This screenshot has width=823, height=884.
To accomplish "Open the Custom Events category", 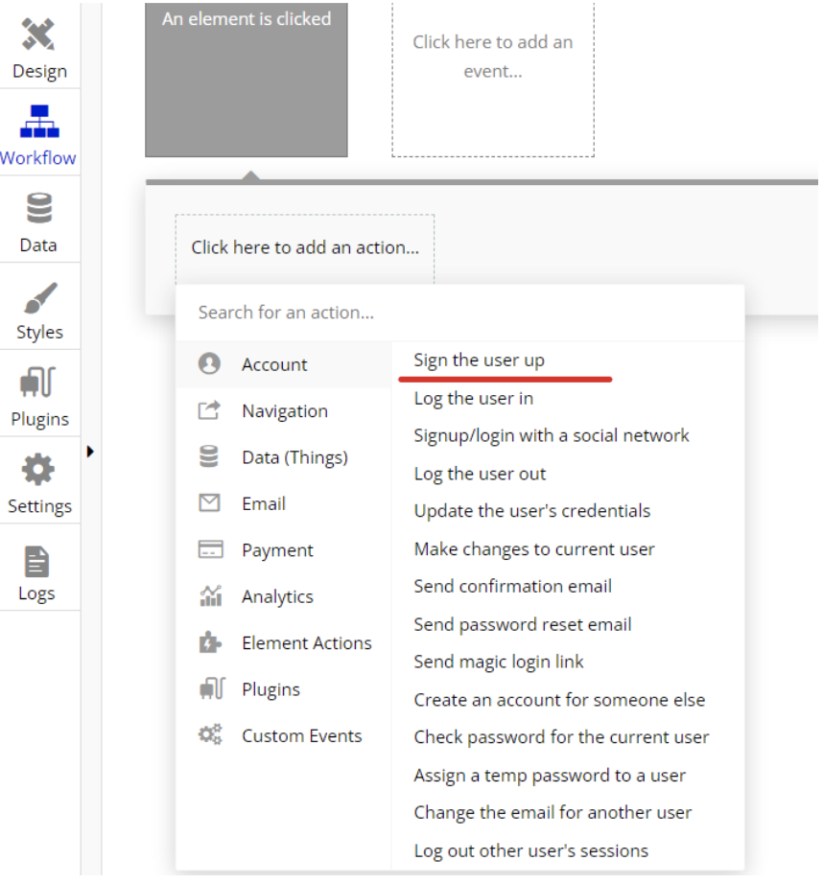I will coord(301,736).
